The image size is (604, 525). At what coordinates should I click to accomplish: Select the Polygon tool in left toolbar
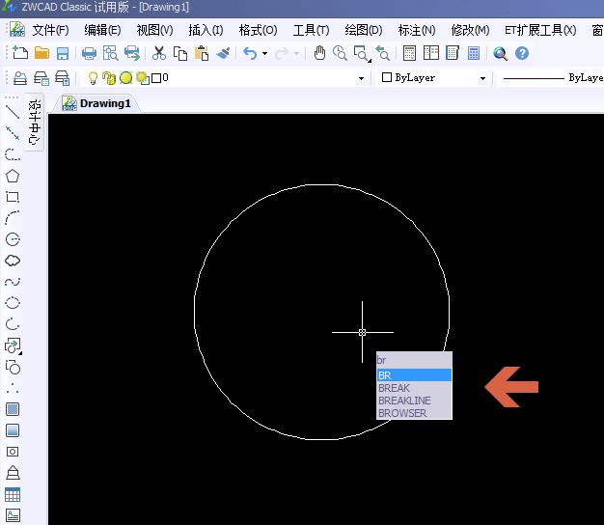pyautogui.click(x=13, y=176)
